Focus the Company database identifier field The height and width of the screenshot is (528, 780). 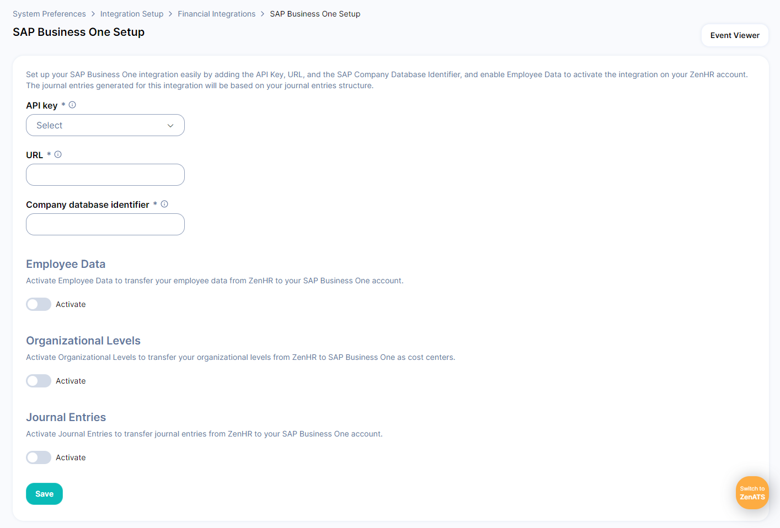105,224
